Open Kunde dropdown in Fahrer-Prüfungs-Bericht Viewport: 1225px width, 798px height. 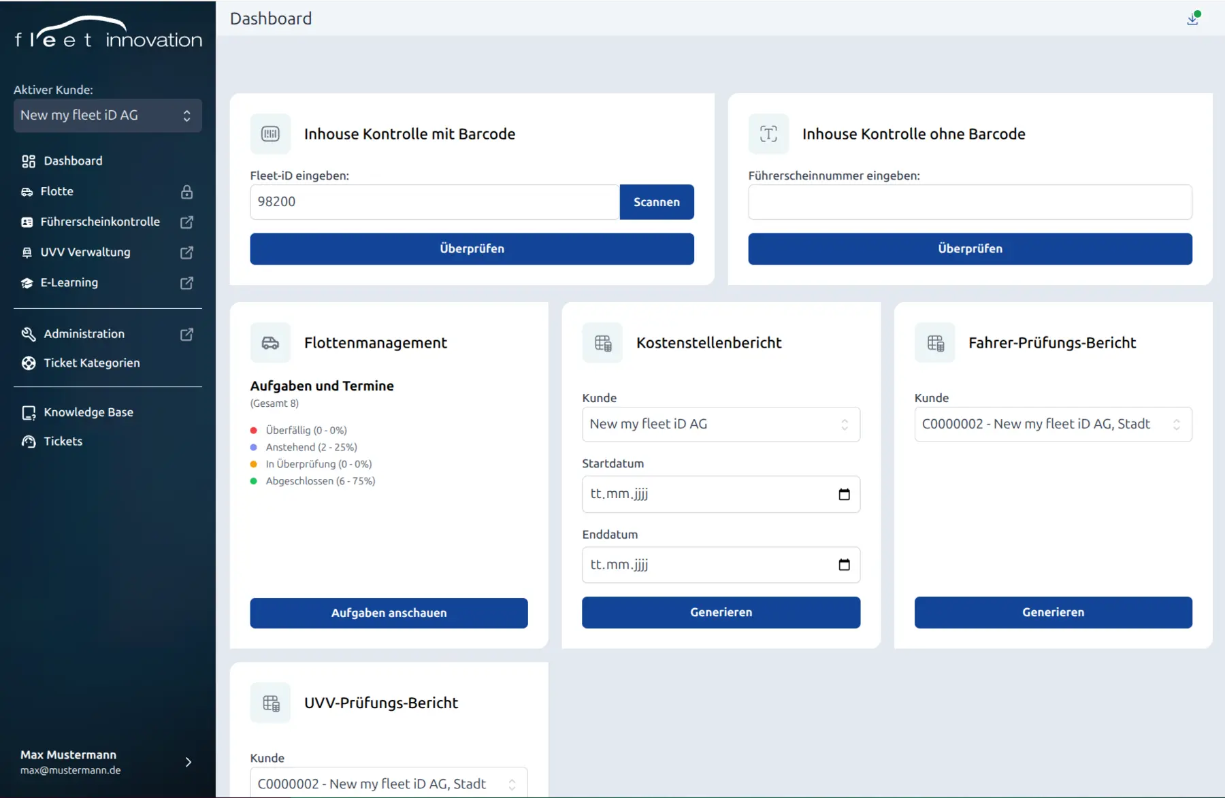1053,425
